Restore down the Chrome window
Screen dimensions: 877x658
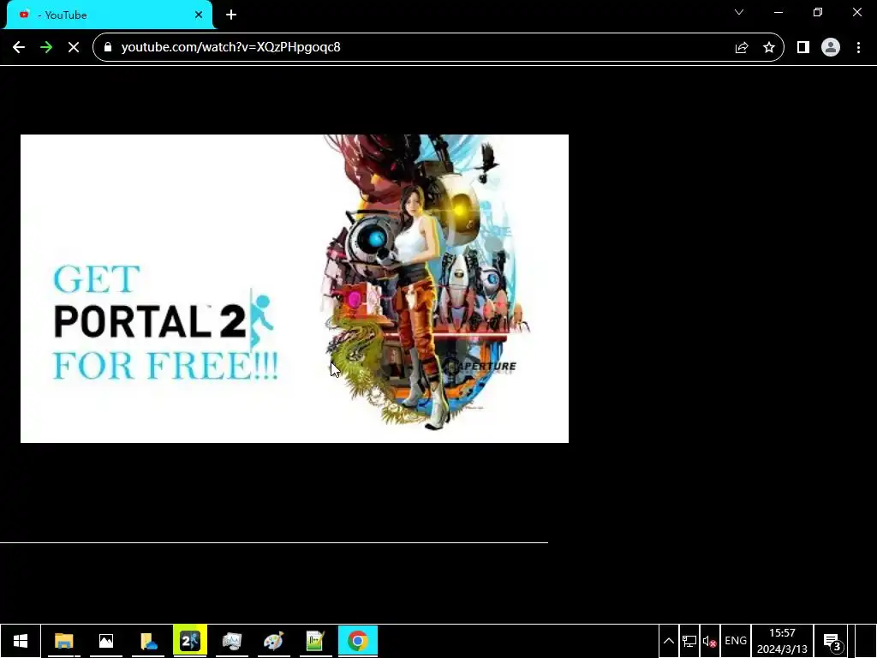pyautogui.click(x=818, y=12)
